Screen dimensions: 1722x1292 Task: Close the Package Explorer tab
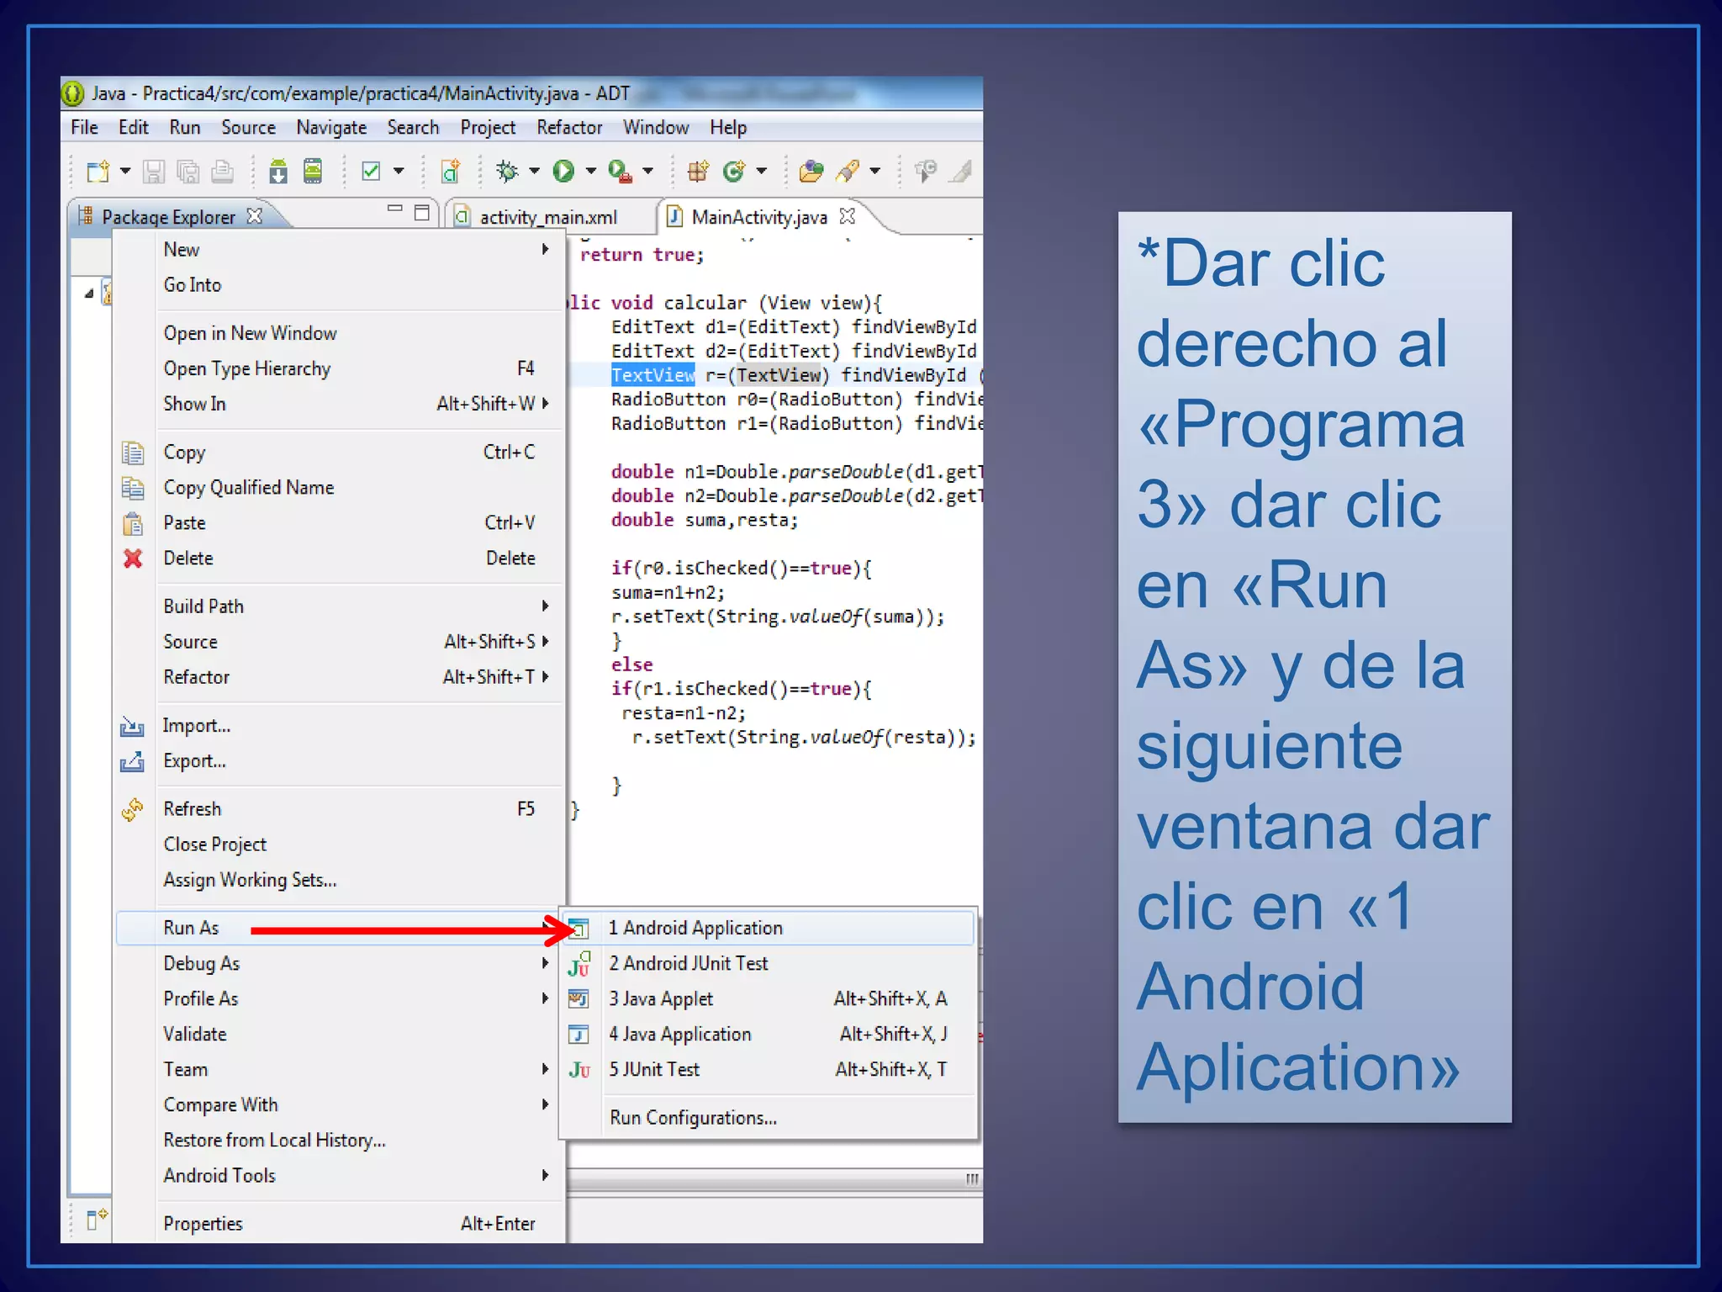255,216
